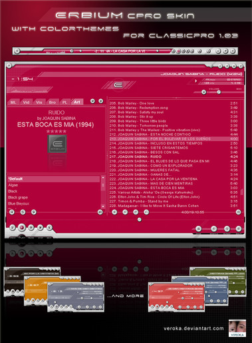This screenshot has width=252, height=343.
Task: Click the small play arrow near bitrate display
Action: 195,81
